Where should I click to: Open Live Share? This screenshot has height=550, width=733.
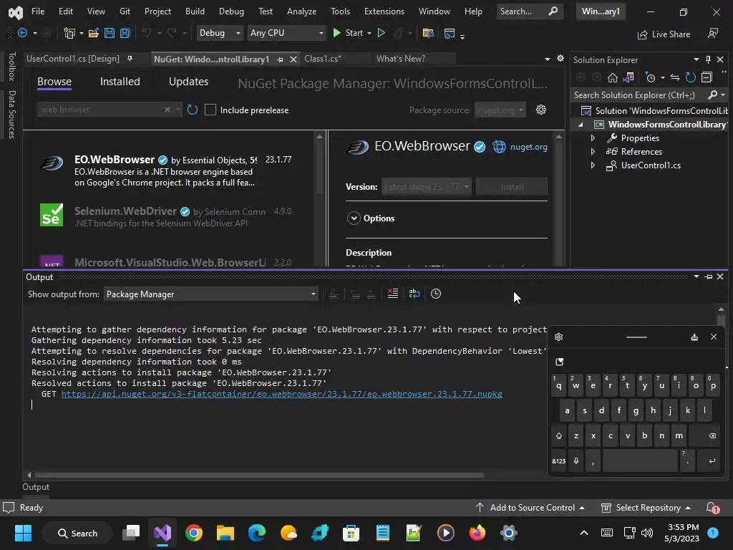tap(664, 34)
